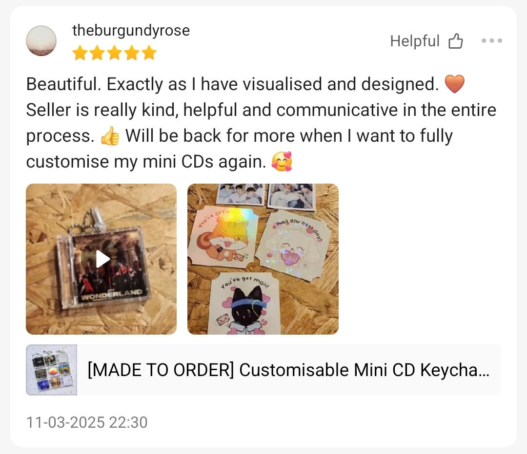Click the second rating star
This screenshot has height=454, width=527.
(x=98, y=53)
